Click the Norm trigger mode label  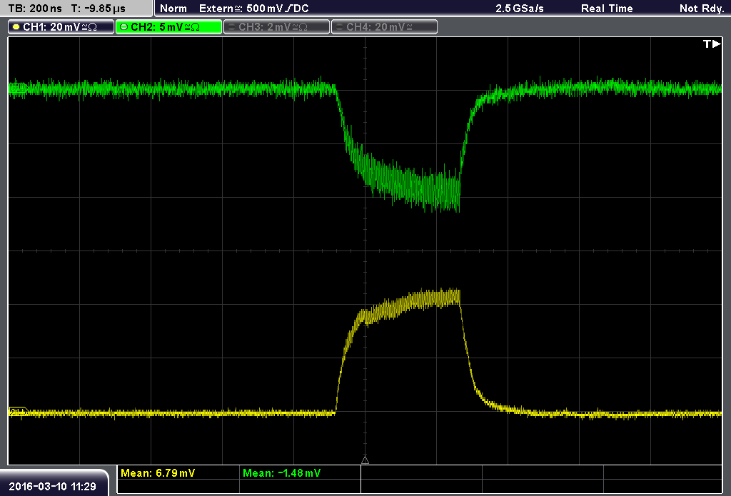[x=173, y=9]
